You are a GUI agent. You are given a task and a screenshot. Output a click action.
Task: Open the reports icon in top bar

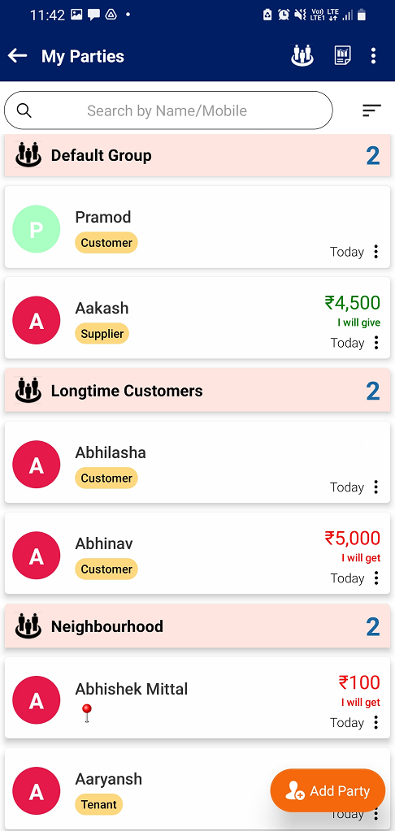point(342,56)
